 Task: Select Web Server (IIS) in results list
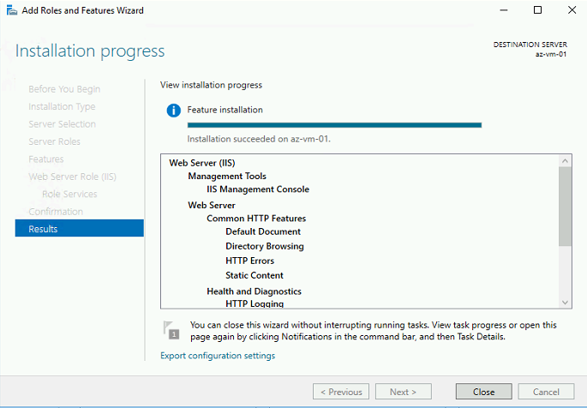(x=202, y=163)
